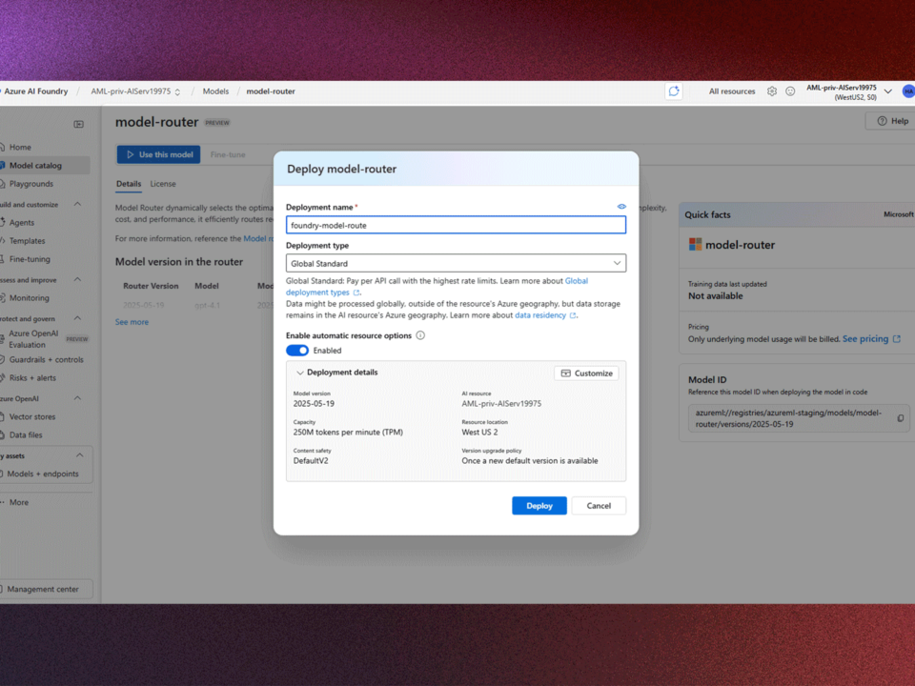Click the model-router logo in Quick facts

click(x=695, y=245)
